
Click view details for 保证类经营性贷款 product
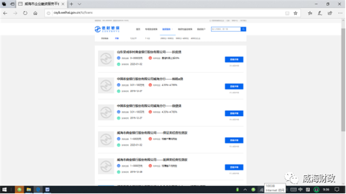234,140
